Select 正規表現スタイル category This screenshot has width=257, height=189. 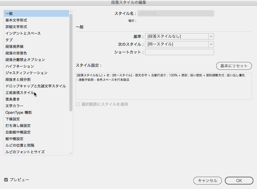pyautogui.click(x=36, y=93)
